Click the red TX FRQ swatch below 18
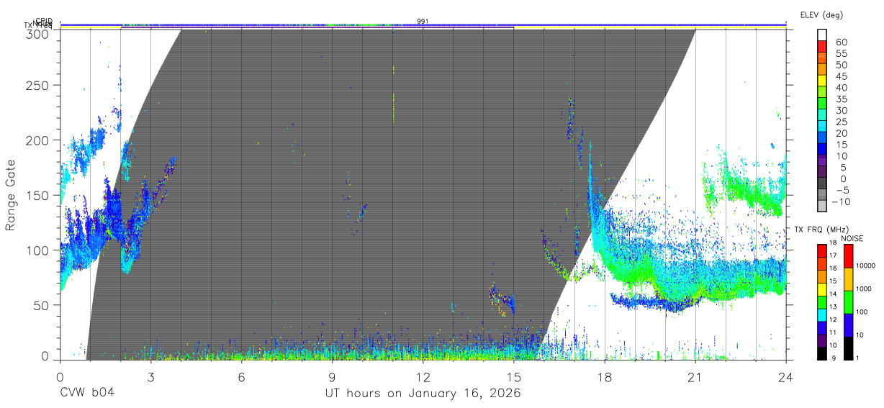 (822, 250)
